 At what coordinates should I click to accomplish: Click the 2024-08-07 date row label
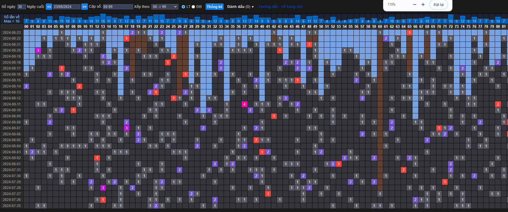pyautogui.click(x=12, y=128)
